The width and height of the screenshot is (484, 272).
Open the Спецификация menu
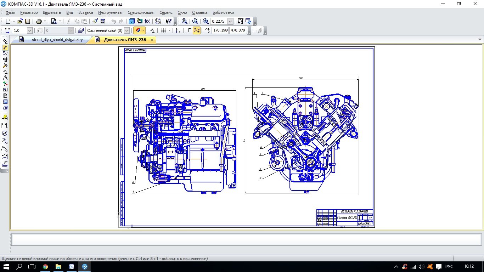[141, 12]
